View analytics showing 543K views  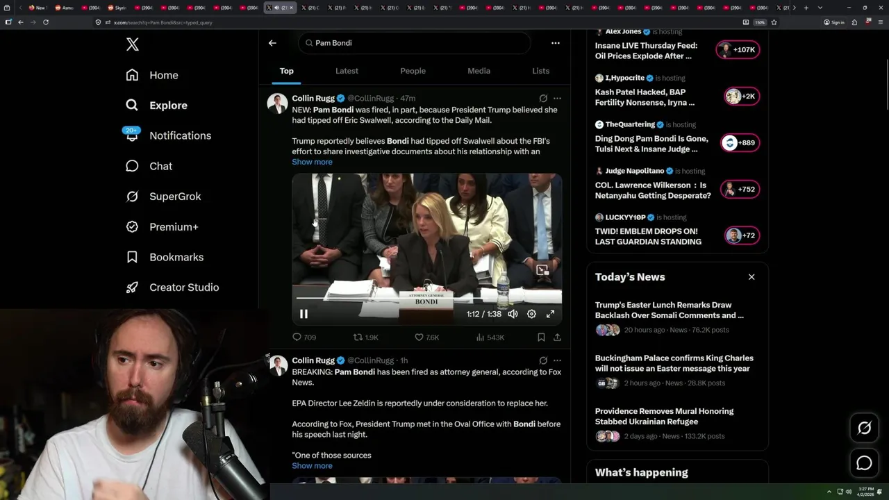click(x=490, y=337)
